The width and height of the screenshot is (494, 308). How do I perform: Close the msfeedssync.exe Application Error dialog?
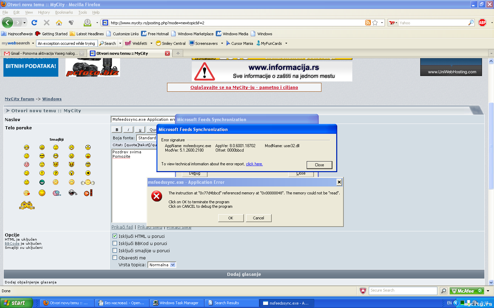click(x=339, y=182)
